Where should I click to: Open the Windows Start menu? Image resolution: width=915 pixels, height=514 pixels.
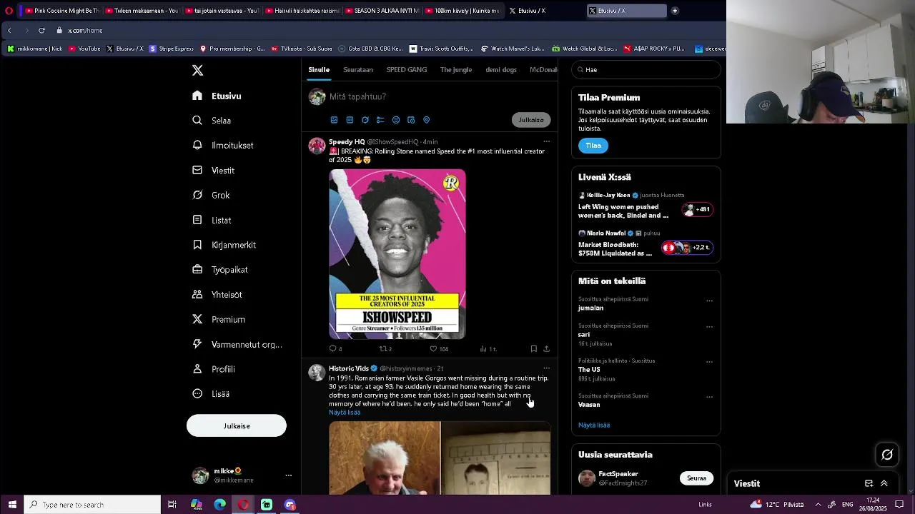12,505
